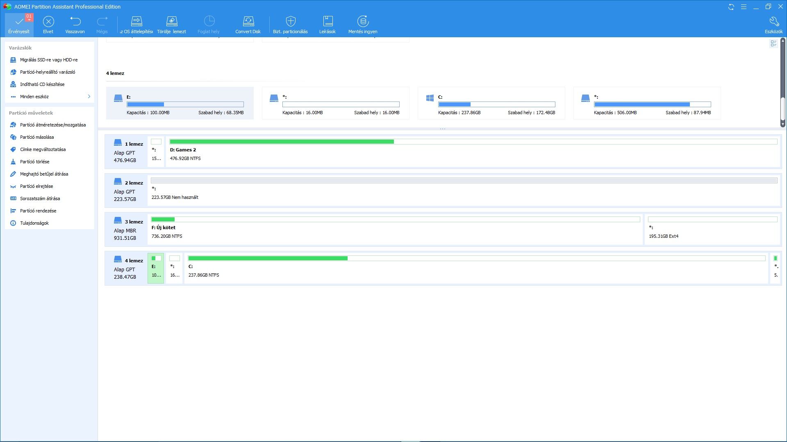Select last small partition on disk 4 map

(x=776, y=268)
